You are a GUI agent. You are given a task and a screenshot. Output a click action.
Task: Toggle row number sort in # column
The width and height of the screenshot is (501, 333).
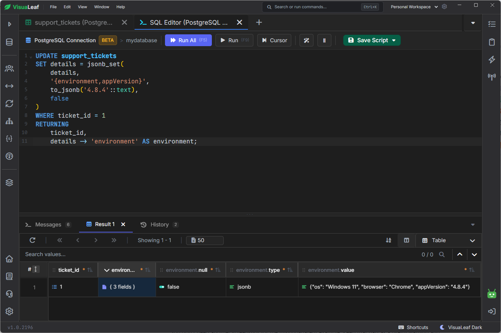point(36,269)
